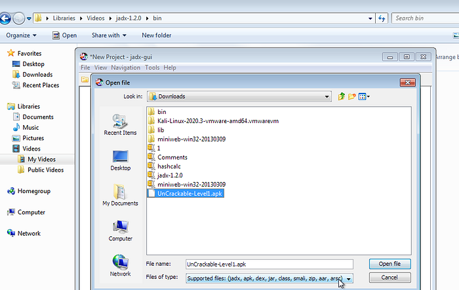Click Open button in Explorer toolbar

tap(65, 35)
